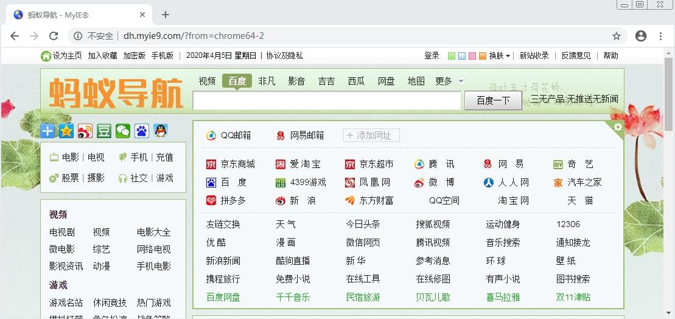Image resolution: width=675 pixels, height=319 pixels.
Task: Open the Chrome profile avatar icon
Action: (x=640, y=36)
